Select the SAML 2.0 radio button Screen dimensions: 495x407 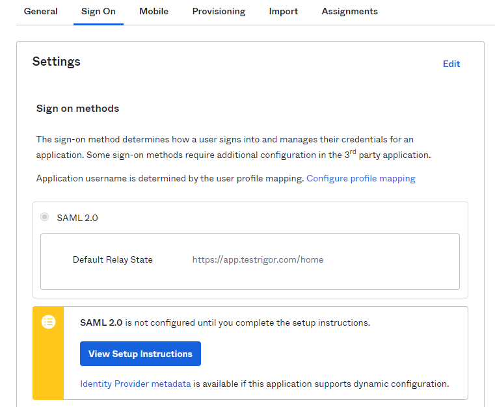click(45, 217)
